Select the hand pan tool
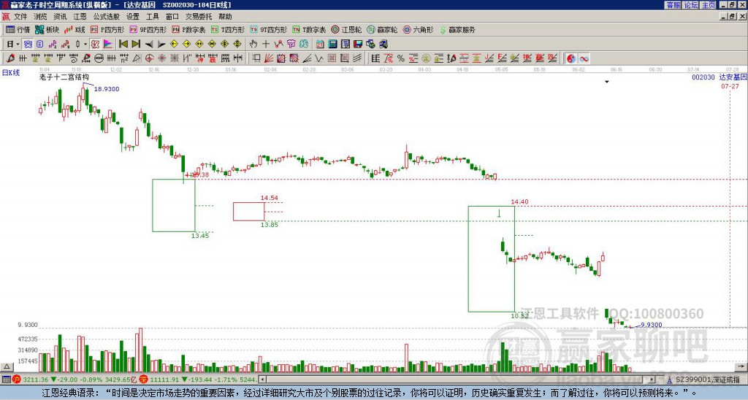The width and height of the screenshot is (748, 400). coord(253,45)
